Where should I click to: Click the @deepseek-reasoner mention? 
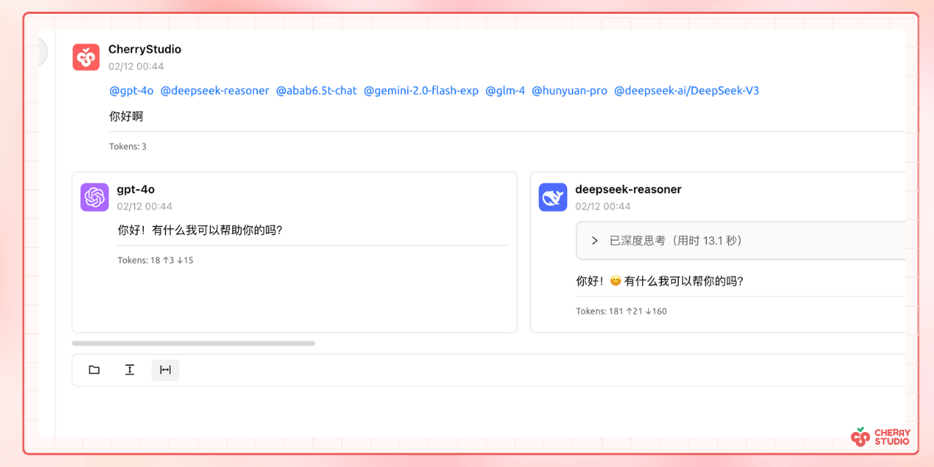pyautogui.click(x=215, y=90)
